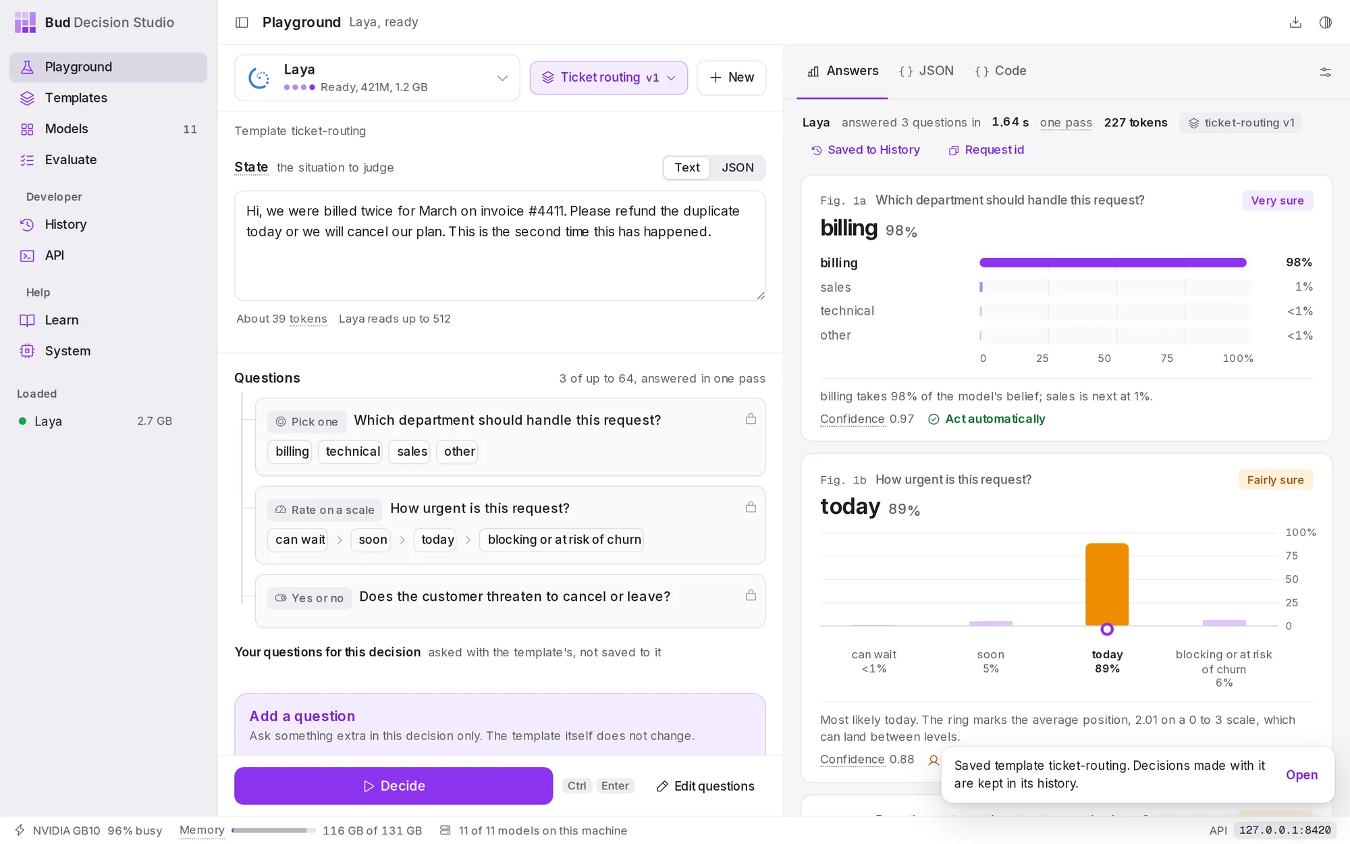Click the orange today bar in chart

(x=1107, y=584)
